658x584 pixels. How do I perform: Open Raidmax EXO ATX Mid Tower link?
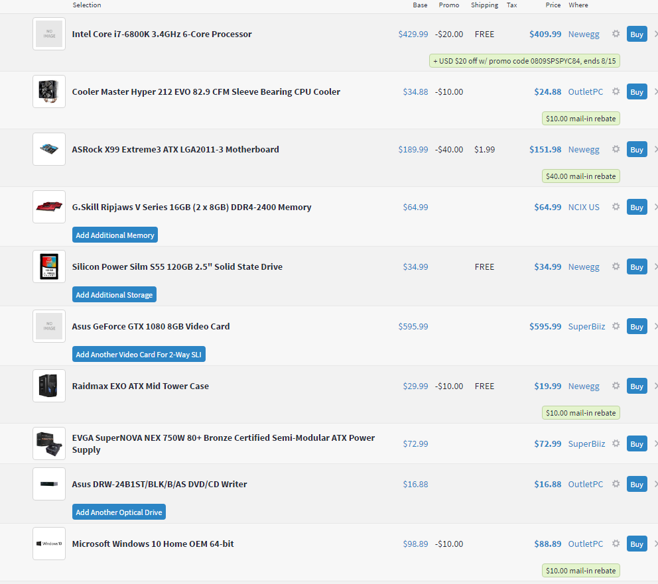click(x=140, y=386)
